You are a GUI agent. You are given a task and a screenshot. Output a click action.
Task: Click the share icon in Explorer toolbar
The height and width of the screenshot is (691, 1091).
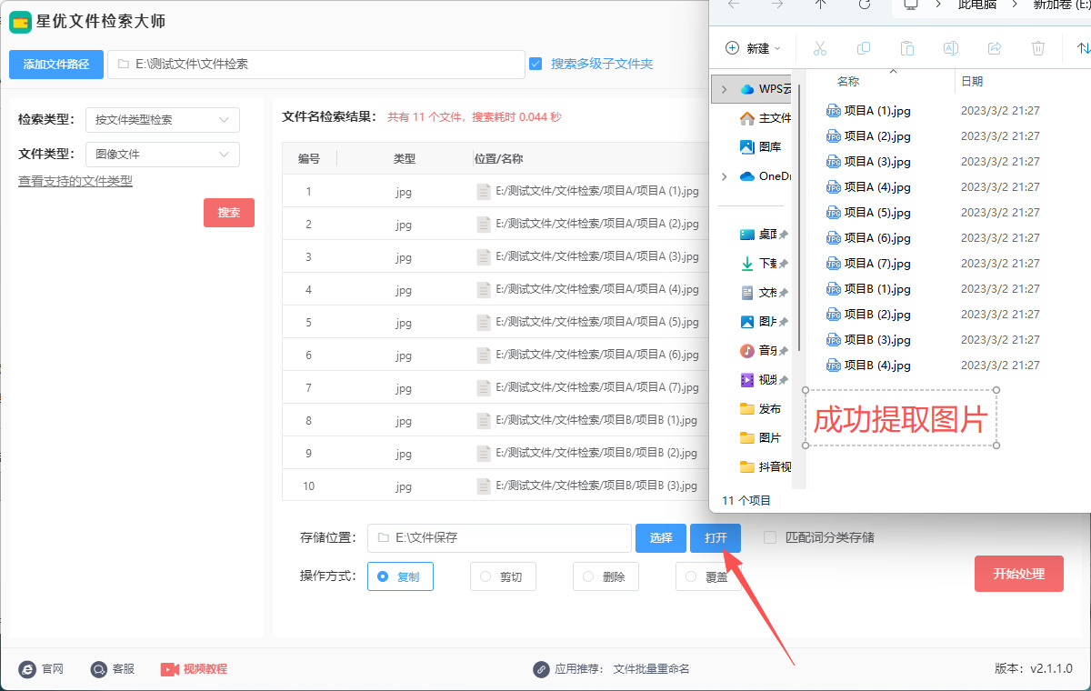(x=995, y=48)
